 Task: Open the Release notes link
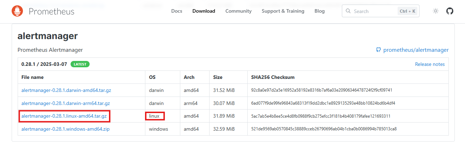430,64
